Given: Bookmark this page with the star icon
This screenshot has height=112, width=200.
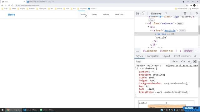Looking at the screenshot, I should pos(187,6).
